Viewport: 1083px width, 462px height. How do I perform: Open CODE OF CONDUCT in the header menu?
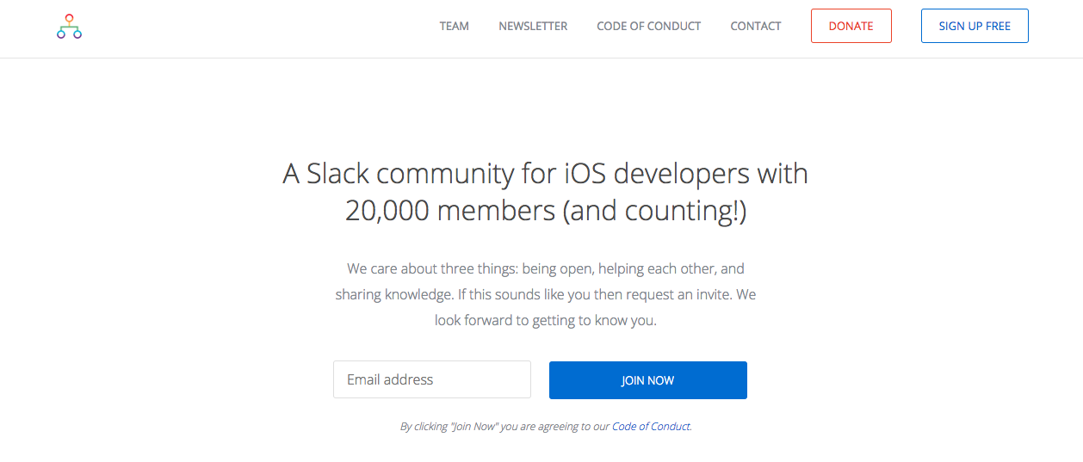tap(648, 26)
